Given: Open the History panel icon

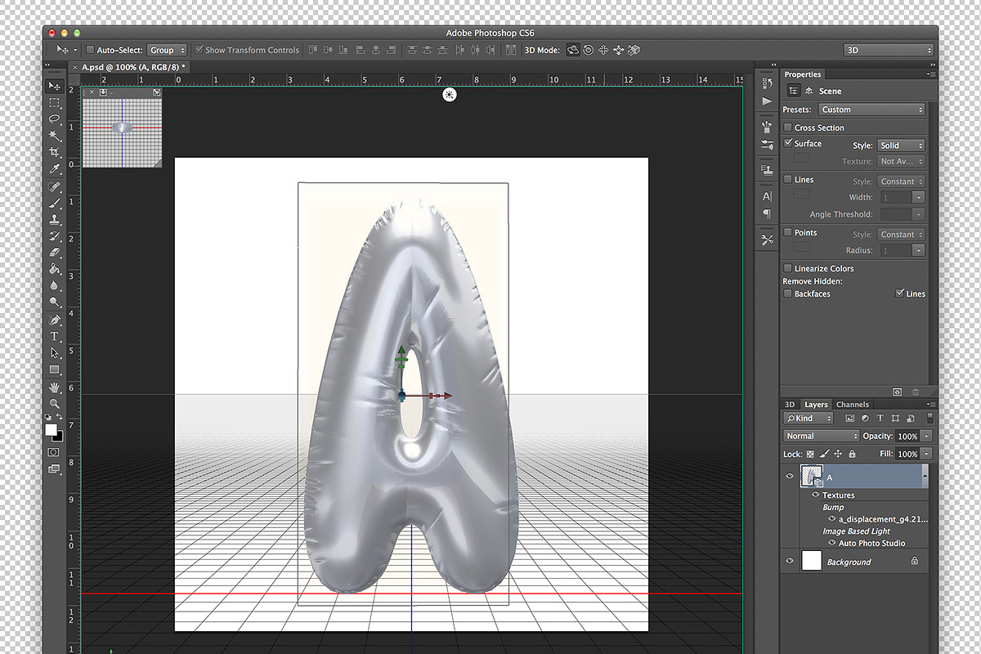Looking at the screenshot, I should (x=767, y=83).
